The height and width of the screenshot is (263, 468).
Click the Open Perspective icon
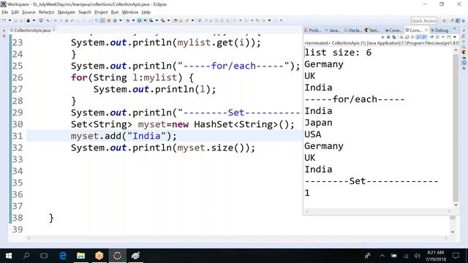pos(445,20)
